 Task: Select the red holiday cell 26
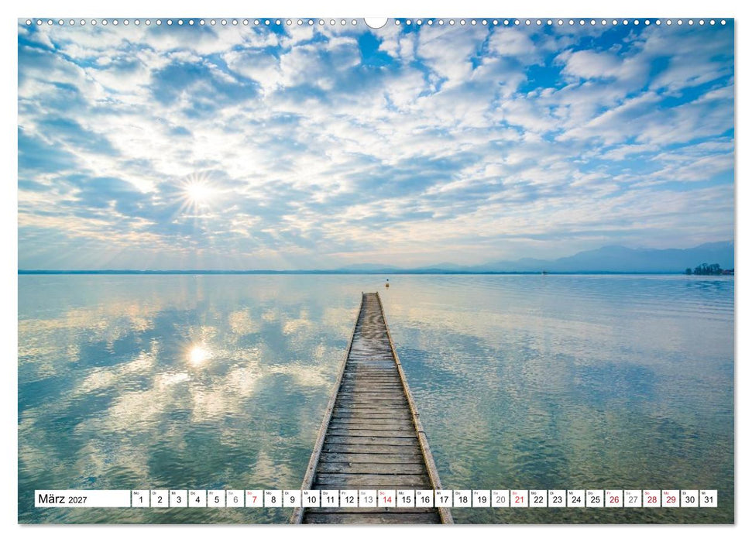(614, 499)
